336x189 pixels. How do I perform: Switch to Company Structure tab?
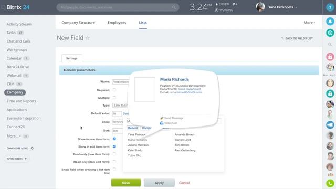(78, 23)
